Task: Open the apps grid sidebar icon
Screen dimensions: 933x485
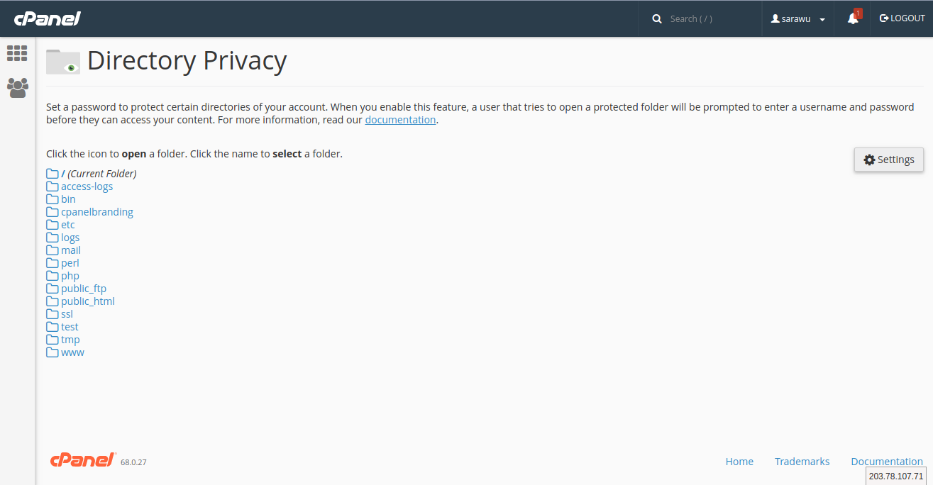Action: (x=17, y=53)
